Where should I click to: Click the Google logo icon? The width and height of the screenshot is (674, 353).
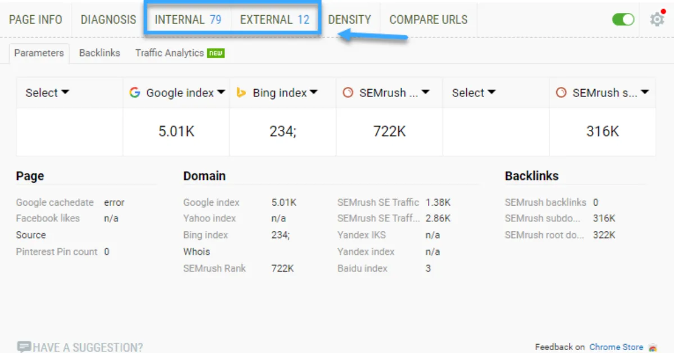pyautogui.click(x=134, y=92)
